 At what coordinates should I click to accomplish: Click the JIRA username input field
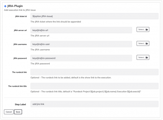pos(81,44)
